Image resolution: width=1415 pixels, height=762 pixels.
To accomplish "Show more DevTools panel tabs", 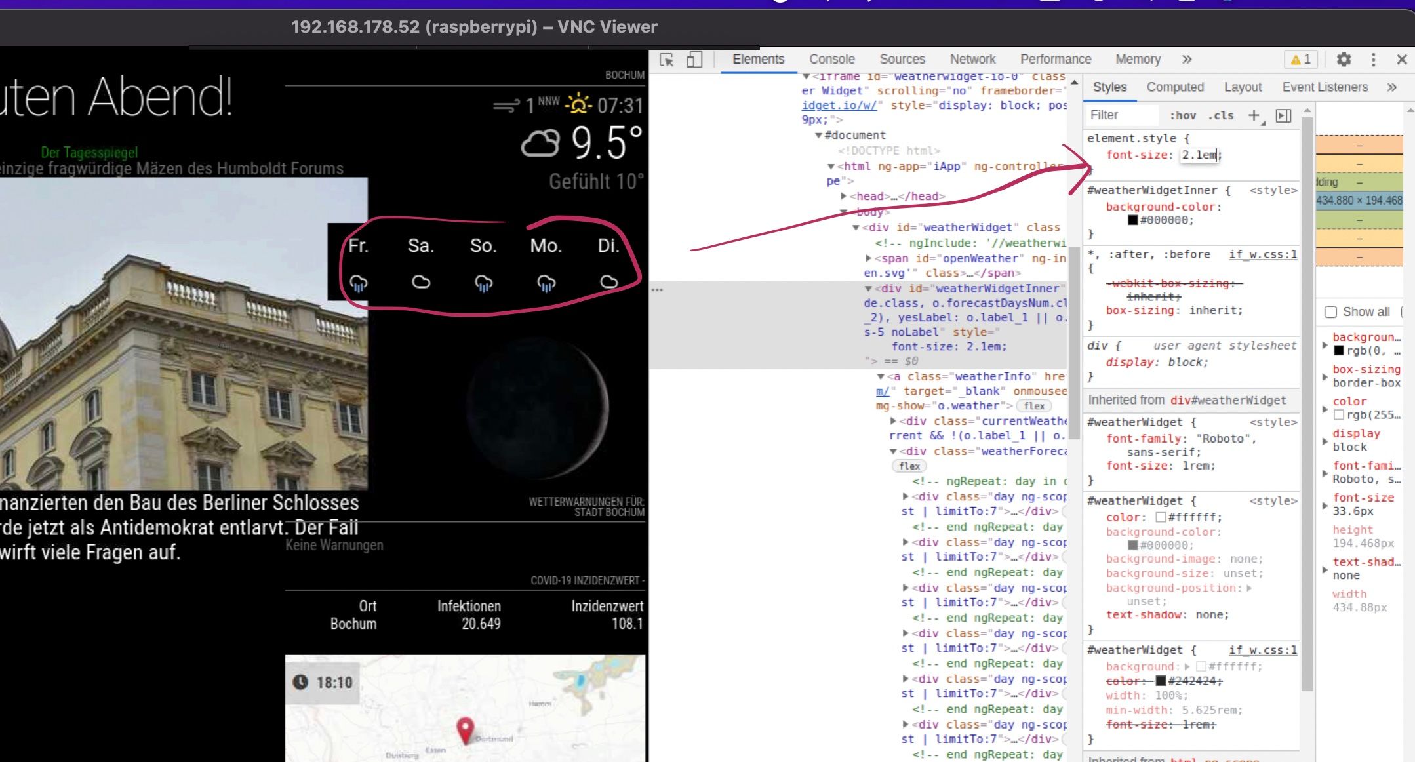I will (1187, 60).
